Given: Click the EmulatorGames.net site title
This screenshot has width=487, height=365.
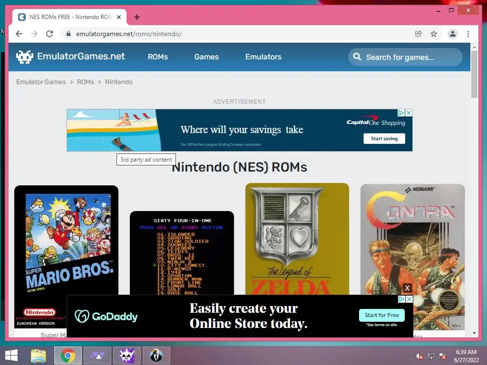Looking at the screenshot, I should coord(81,56).
